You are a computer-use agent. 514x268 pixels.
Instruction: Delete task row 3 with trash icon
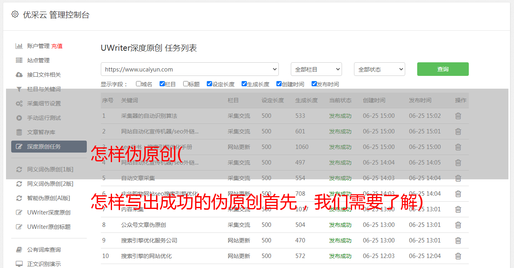coord(458,147)
